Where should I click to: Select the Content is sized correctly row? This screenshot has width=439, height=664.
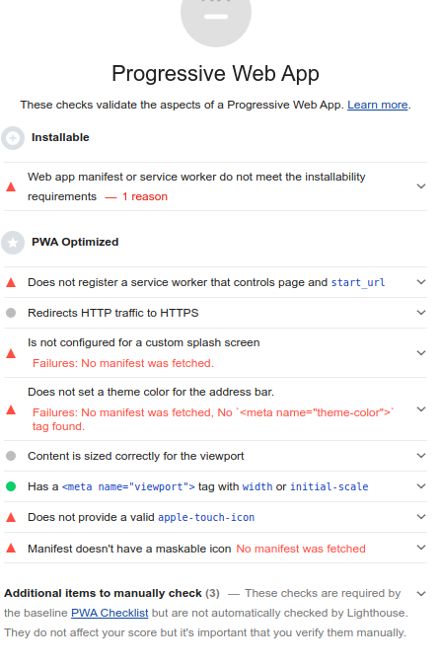tap(215, 456)
